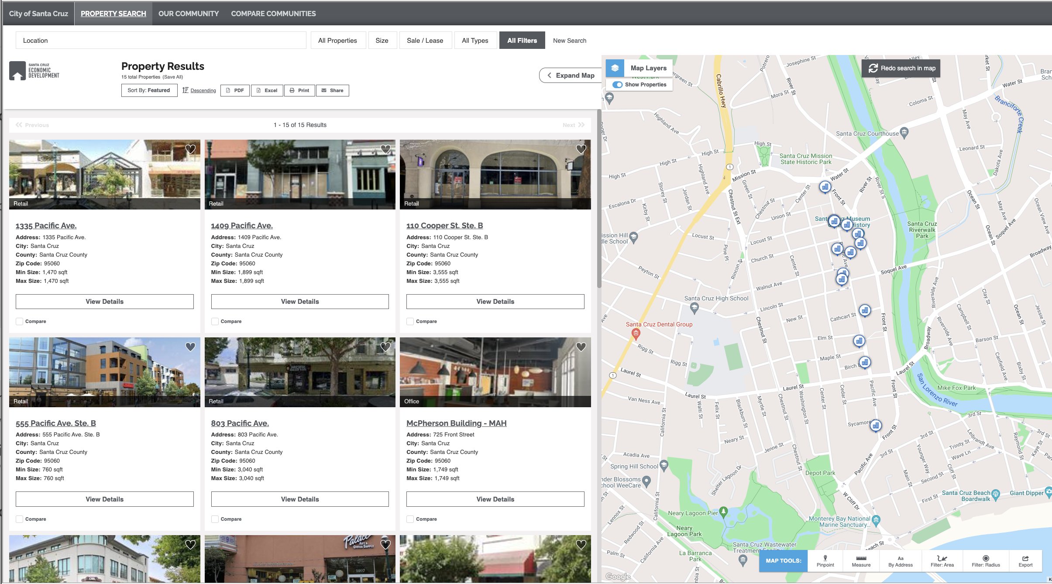Open the Sale / Lease filter dropdown
Image resolution: width=1052 pixels, height=584 pixels.
pos(425,41)
